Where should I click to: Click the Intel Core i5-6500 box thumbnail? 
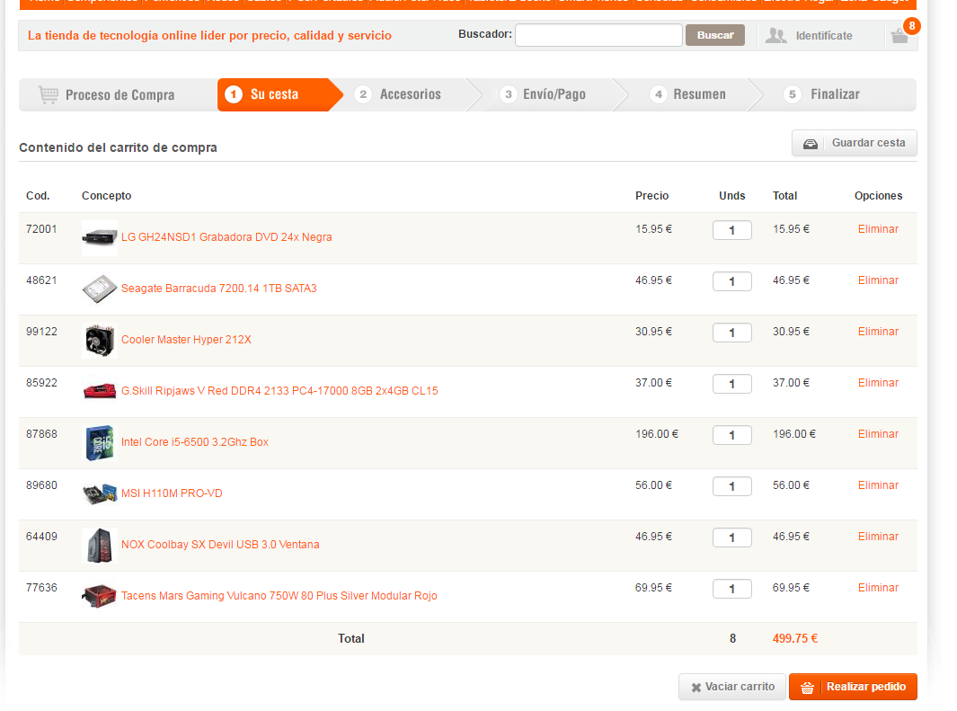click(x=100, y=442)
